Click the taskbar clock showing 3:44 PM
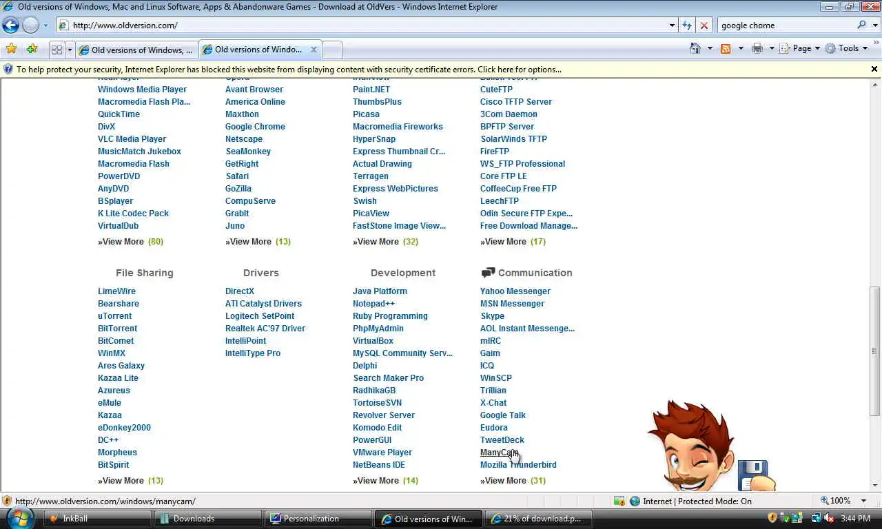 tap(856, 518)
